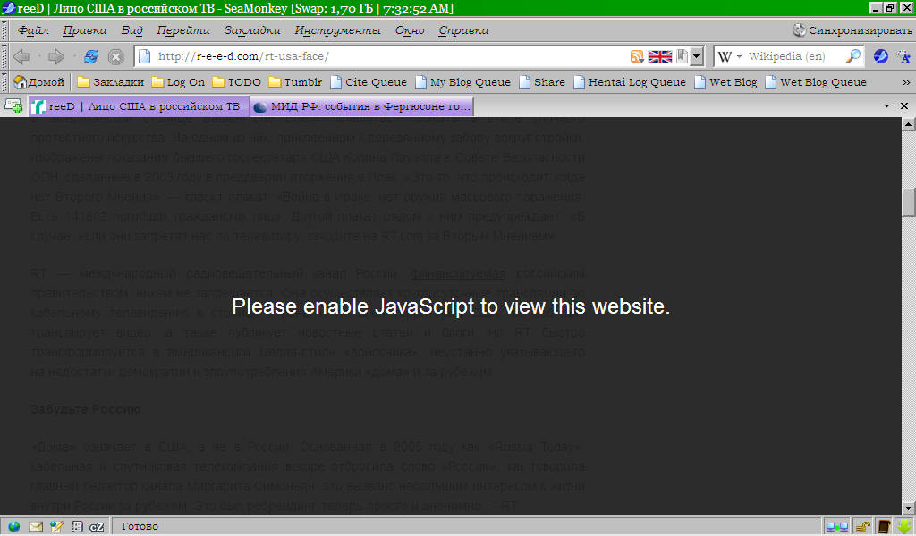Toggle online/offline network icon
This screenshot has width=916, height=536.
(836, 527)
